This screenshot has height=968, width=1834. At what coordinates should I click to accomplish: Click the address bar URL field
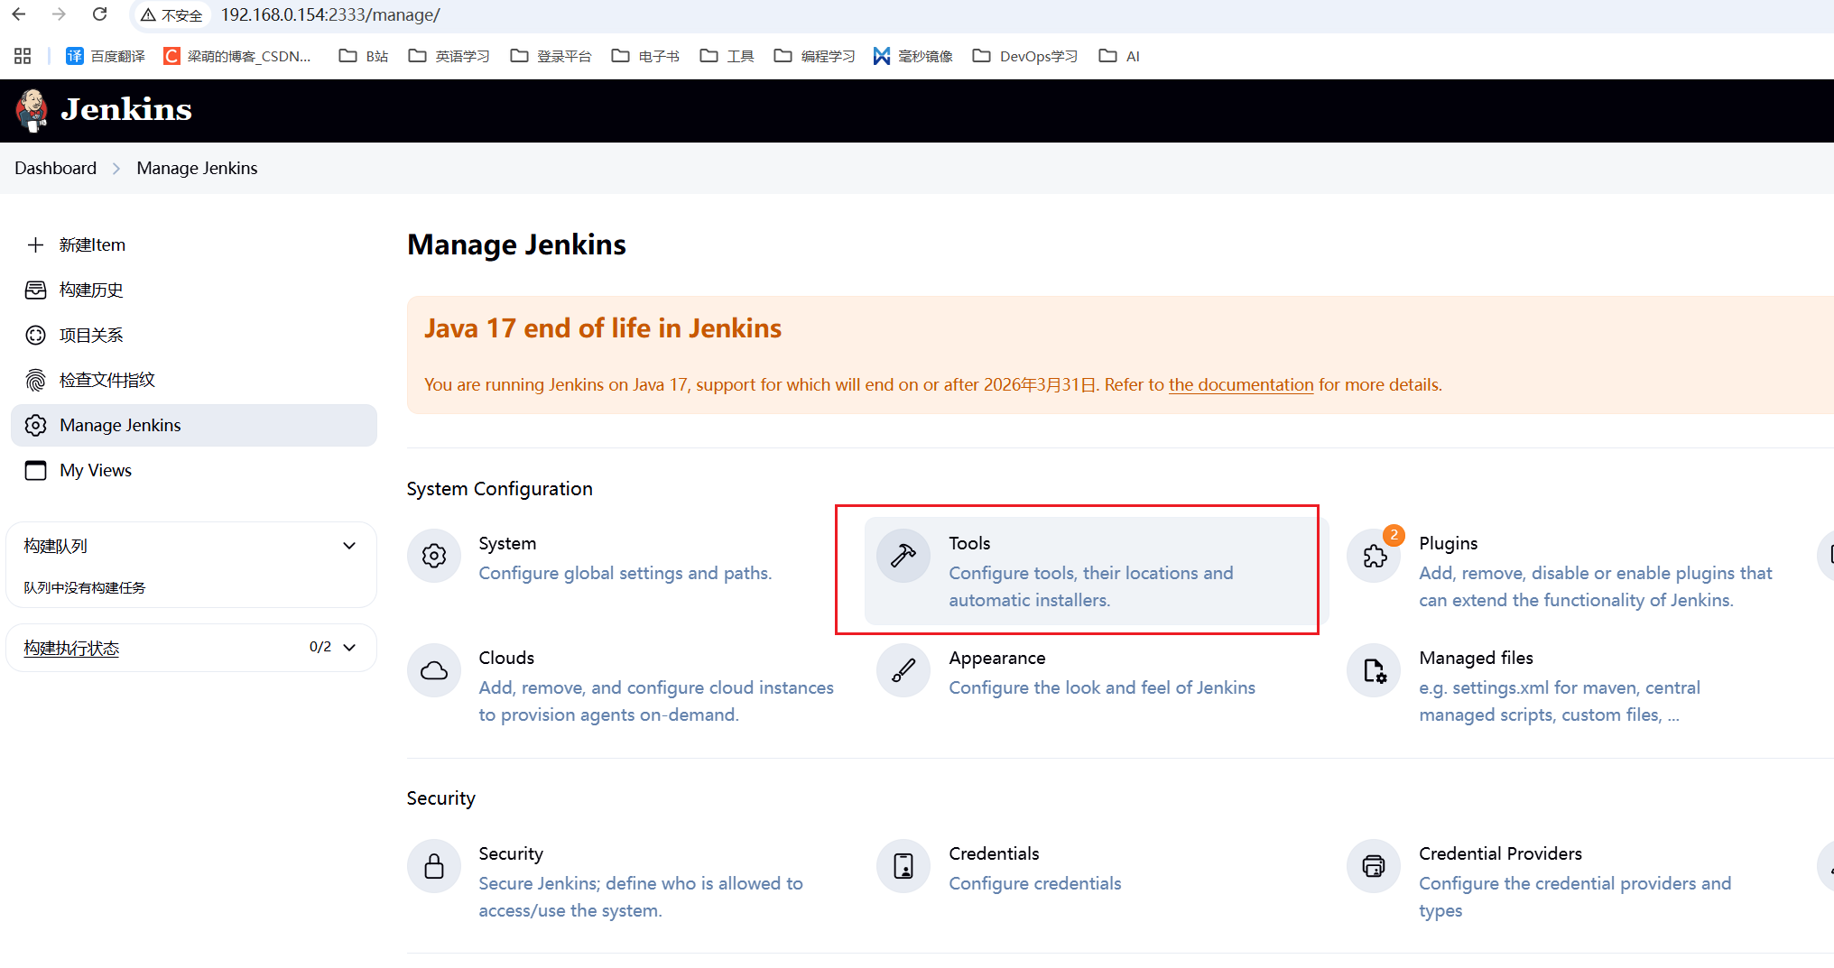point(330,14)
